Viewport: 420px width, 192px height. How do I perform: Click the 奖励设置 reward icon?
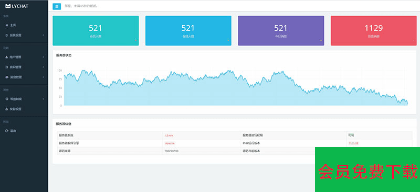point(7,109)
